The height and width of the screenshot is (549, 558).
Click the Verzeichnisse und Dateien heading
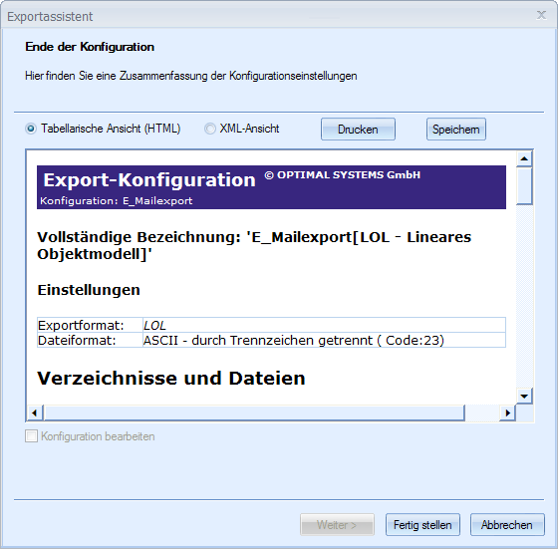[x=171, y=378]
